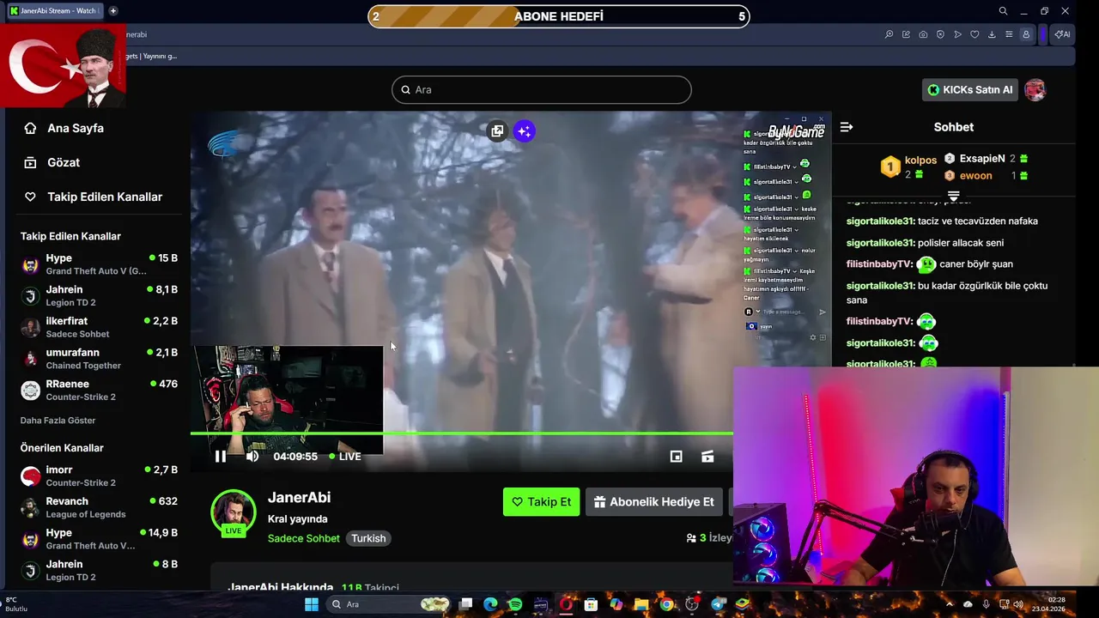
Task: Open a new browser tab
Action: point(113,11)
